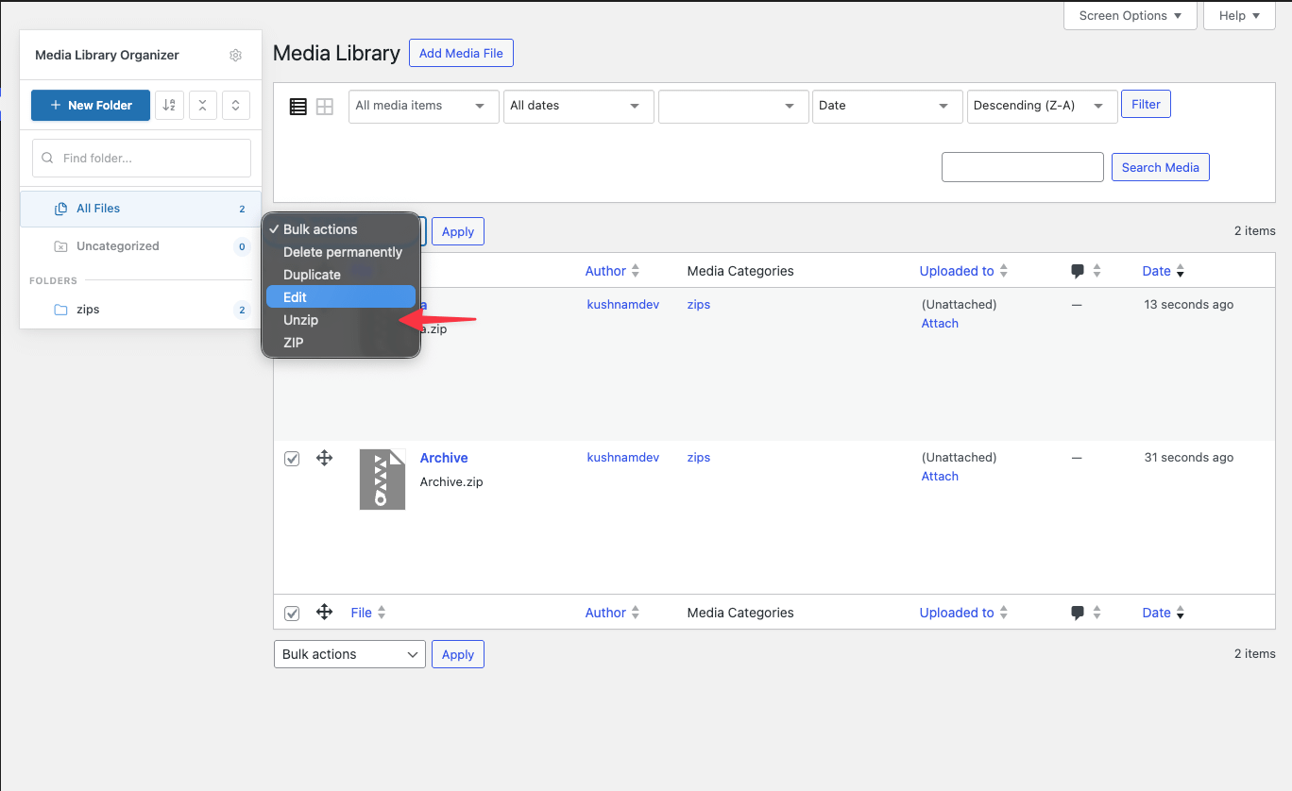Open Media Library Organizer settings gear
Viewport: 1292px width, 791px height.
click(235, 55)
